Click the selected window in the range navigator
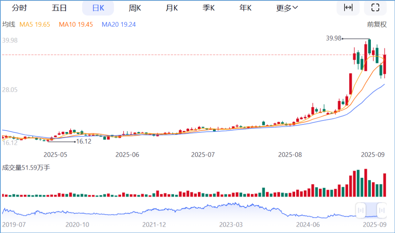 pyautogui.click(x=371, y=210)
